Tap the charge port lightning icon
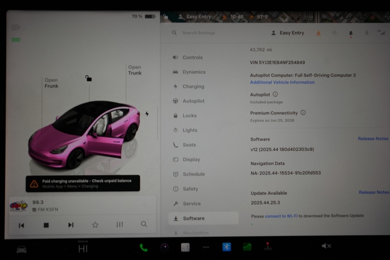The image size is (390, 260). [x=147, y=114]
